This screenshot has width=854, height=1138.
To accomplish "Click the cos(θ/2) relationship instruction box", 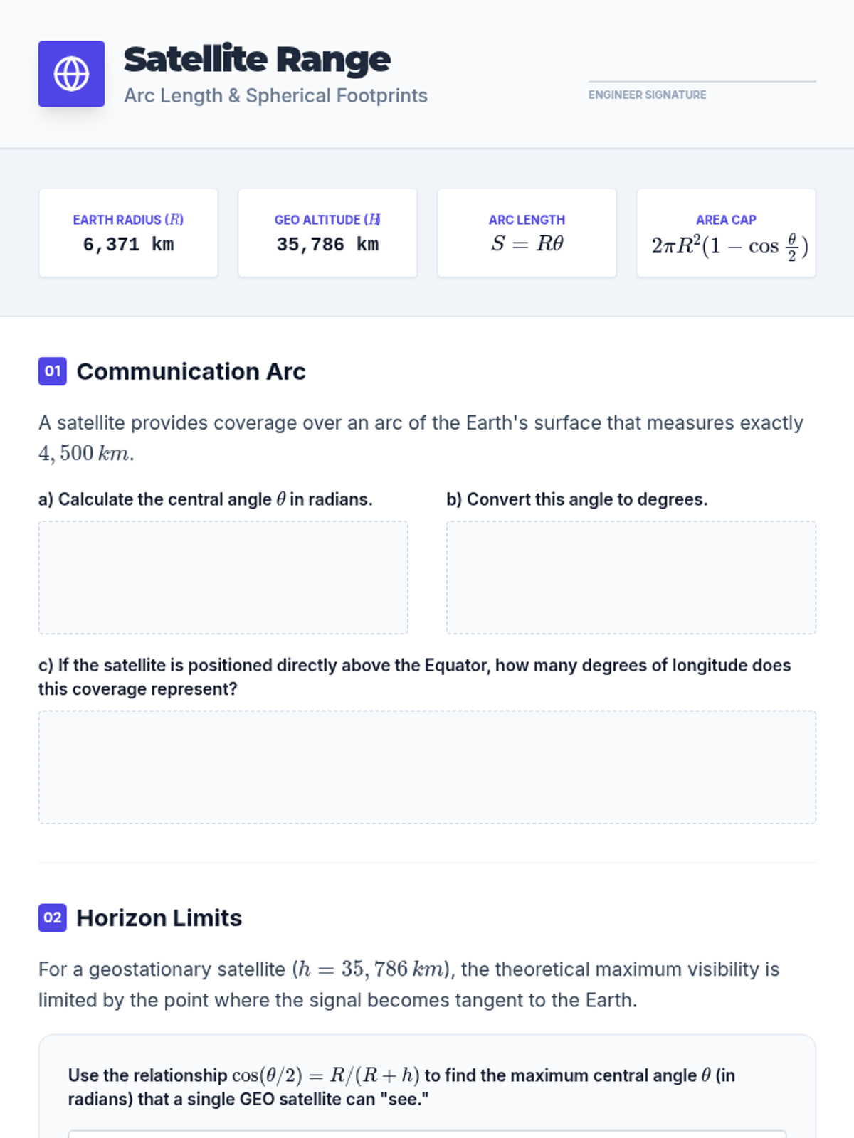I will click(427, 1087).
